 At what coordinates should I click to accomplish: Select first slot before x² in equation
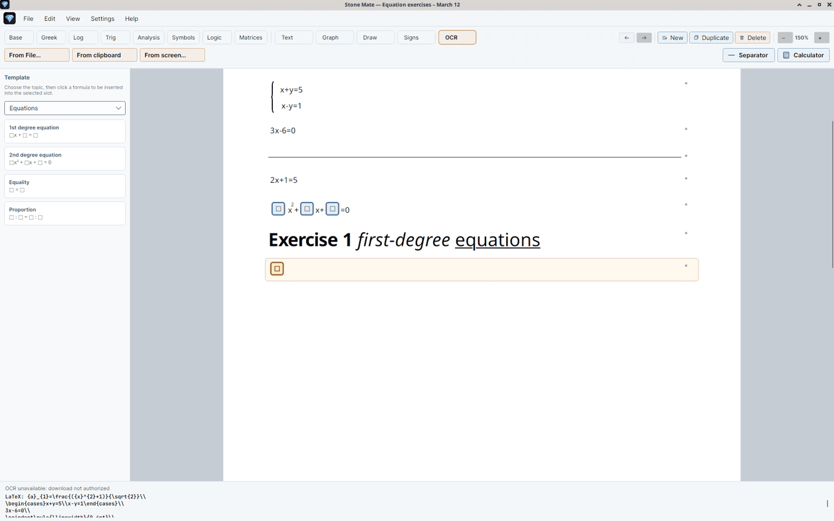coord(278,209)
